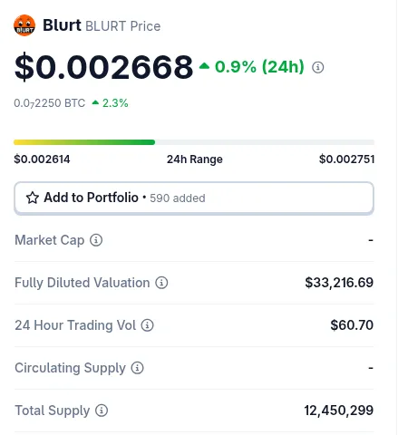This screenshot has width=398, height=435.
Task: Click the 12,450,299 total supply value
Action: [339, 411]
